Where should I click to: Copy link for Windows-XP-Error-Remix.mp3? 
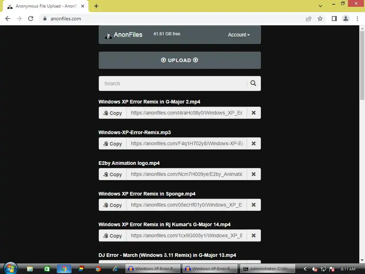point(113,143)
